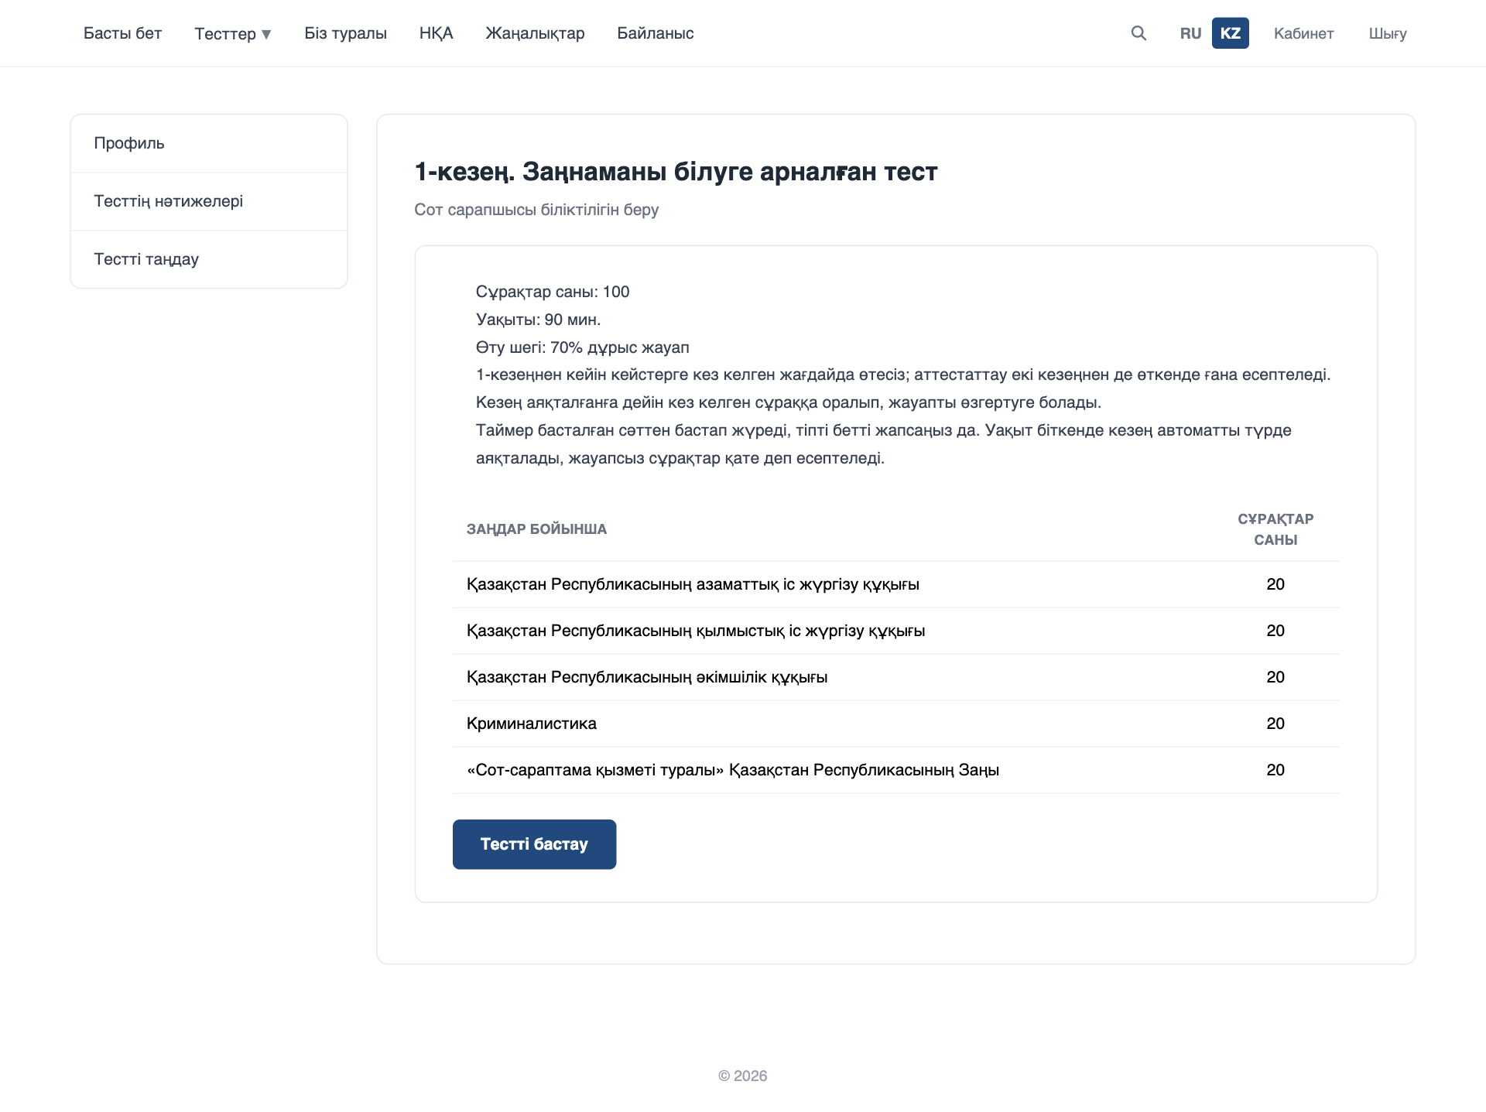Open Байланыс contact page
Viewport: 1486px width, 1112px height.
tap(655, 33)
